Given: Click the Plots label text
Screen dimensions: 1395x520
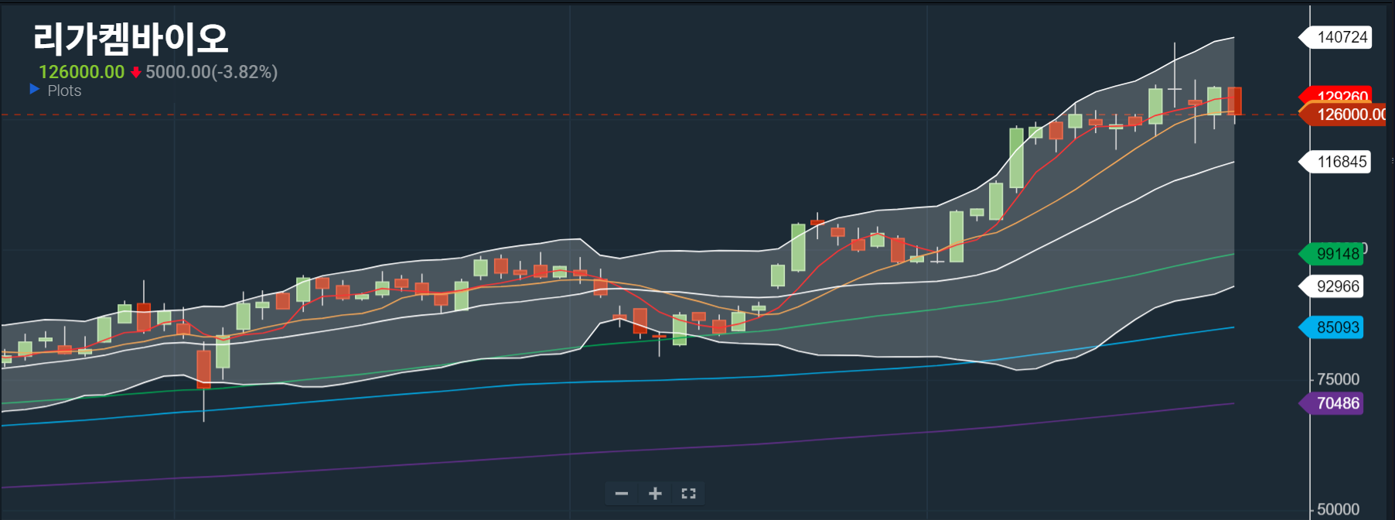Looking at the screenshot, I should pos(64,91).
